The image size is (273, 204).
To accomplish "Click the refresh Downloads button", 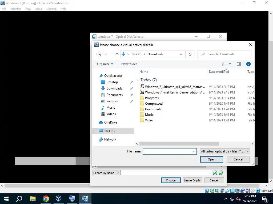I will coord(190,54).
